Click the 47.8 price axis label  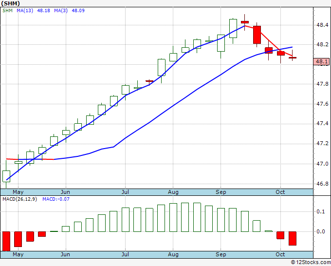322,84
